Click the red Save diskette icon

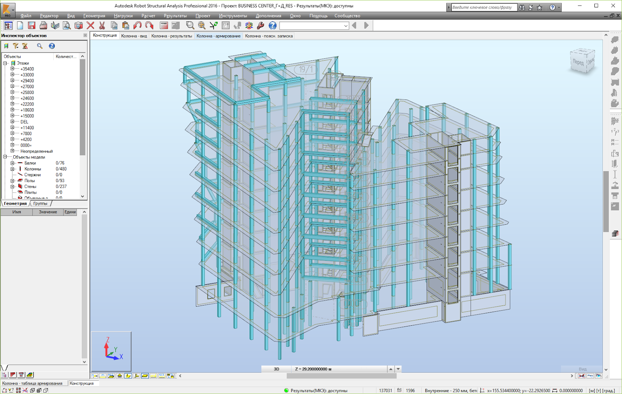tap(31, 26)
